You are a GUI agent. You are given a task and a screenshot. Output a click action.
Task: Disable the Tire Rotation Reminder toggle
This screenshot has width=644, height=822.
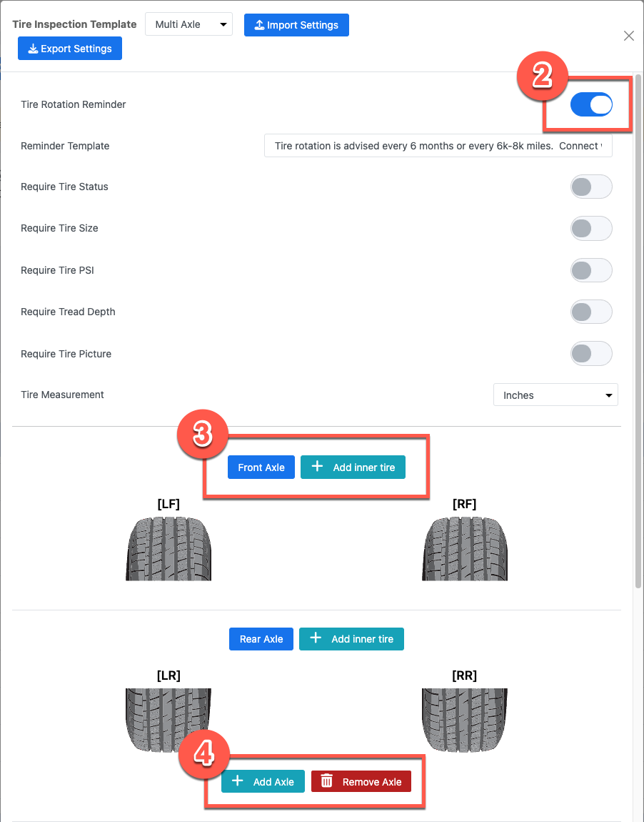tap(591, 104)
